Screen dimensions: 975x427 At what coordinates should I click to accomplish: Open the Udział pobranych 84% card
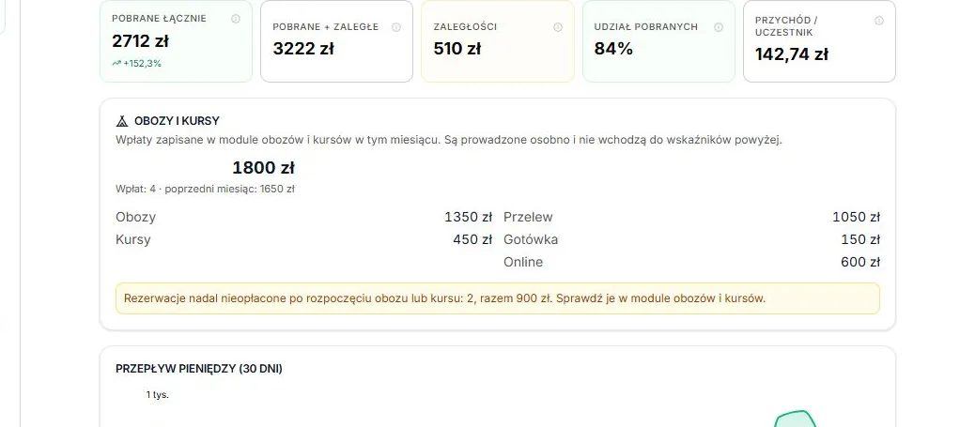coord(658,41)
